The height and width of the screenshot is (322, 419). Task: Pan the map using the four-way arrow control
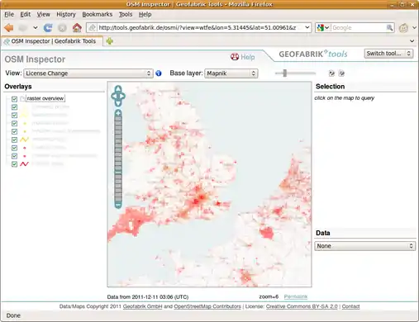pos(118,96)
